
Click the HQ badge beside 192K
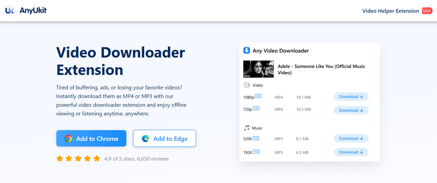256,152
